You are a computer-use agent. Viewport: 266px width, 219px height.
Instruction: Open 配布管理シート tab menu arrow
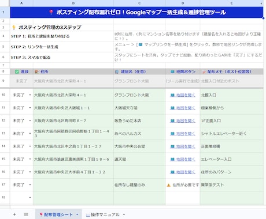(x=77, y=214)
